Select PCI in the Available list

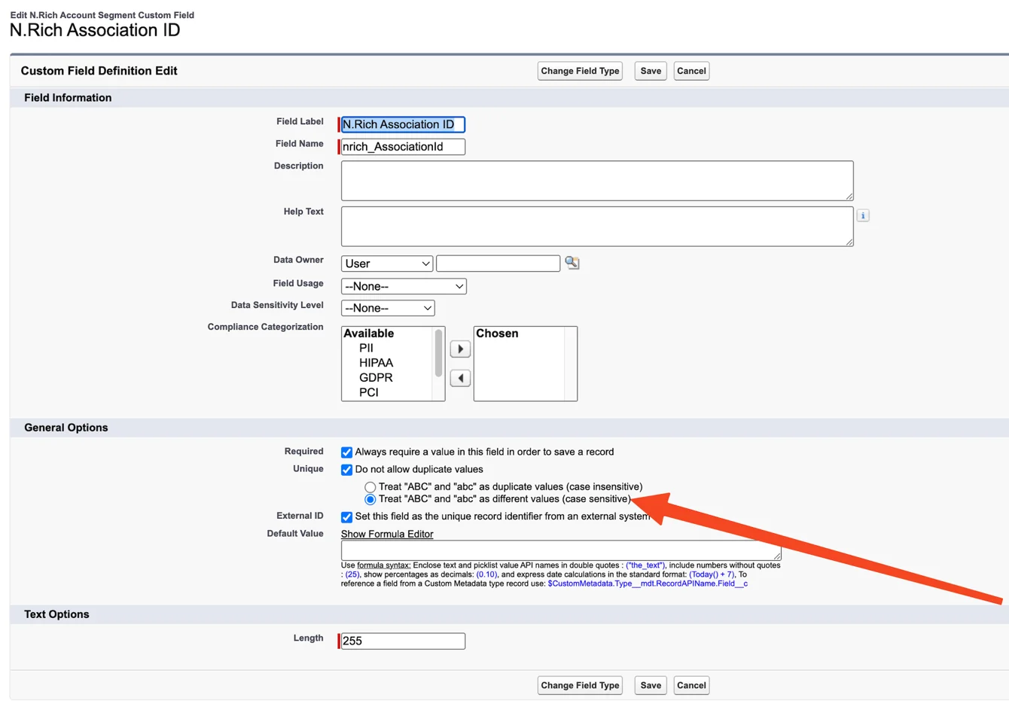click(x=368, y=392)
